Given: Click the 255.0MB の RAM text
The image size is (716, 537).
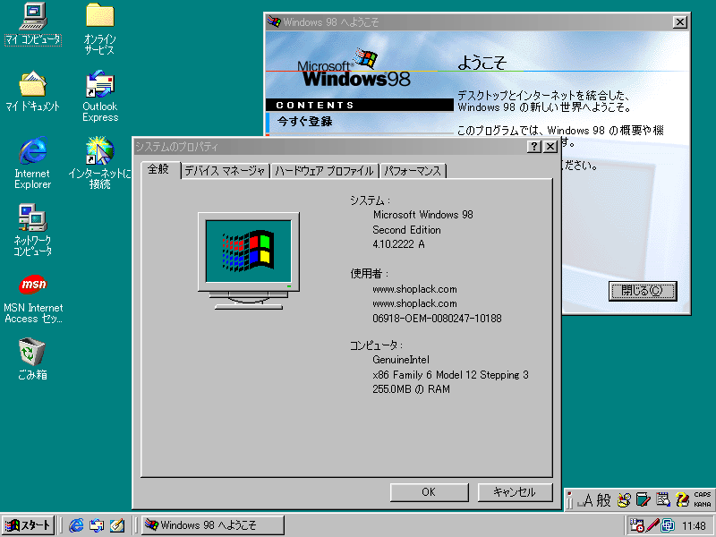Looking at the screenshot, I should coord(411,389).
